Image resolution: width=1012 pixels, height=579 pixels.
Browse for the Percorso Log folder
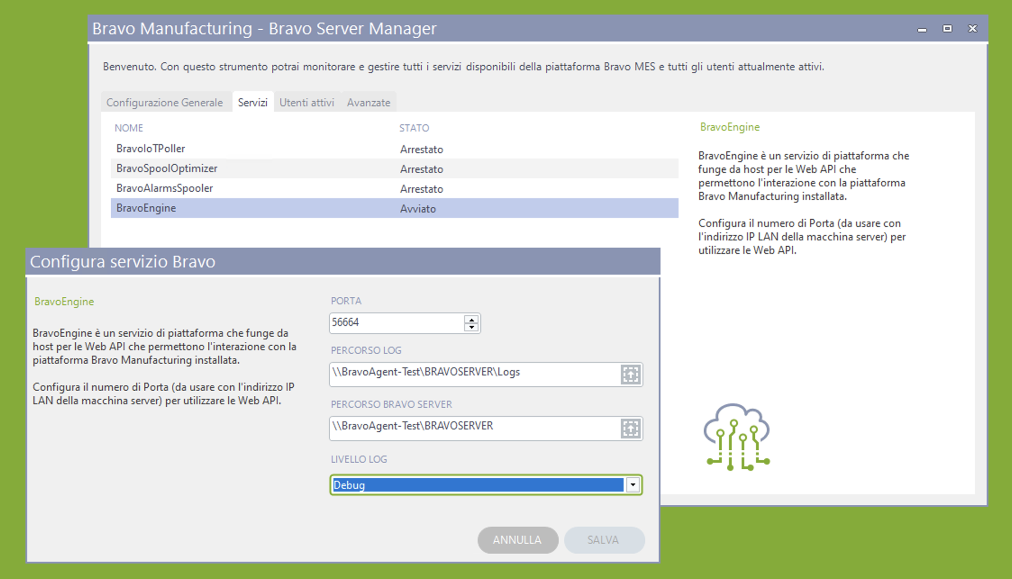[630, 375]
